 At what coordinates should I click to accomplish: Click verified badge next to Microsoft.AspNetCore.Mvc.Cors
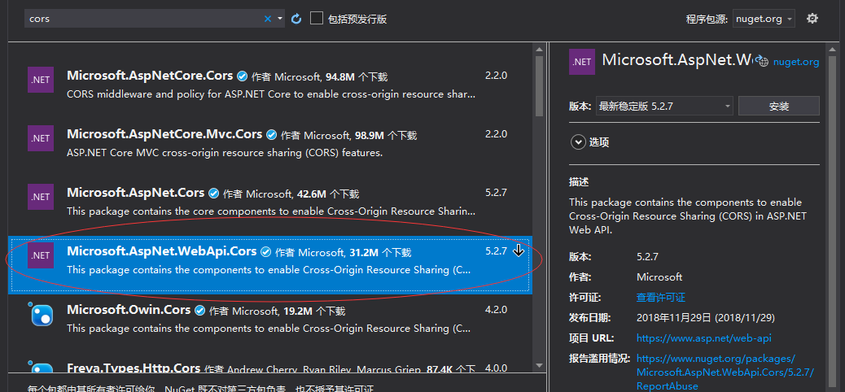(x=272, y=135)
